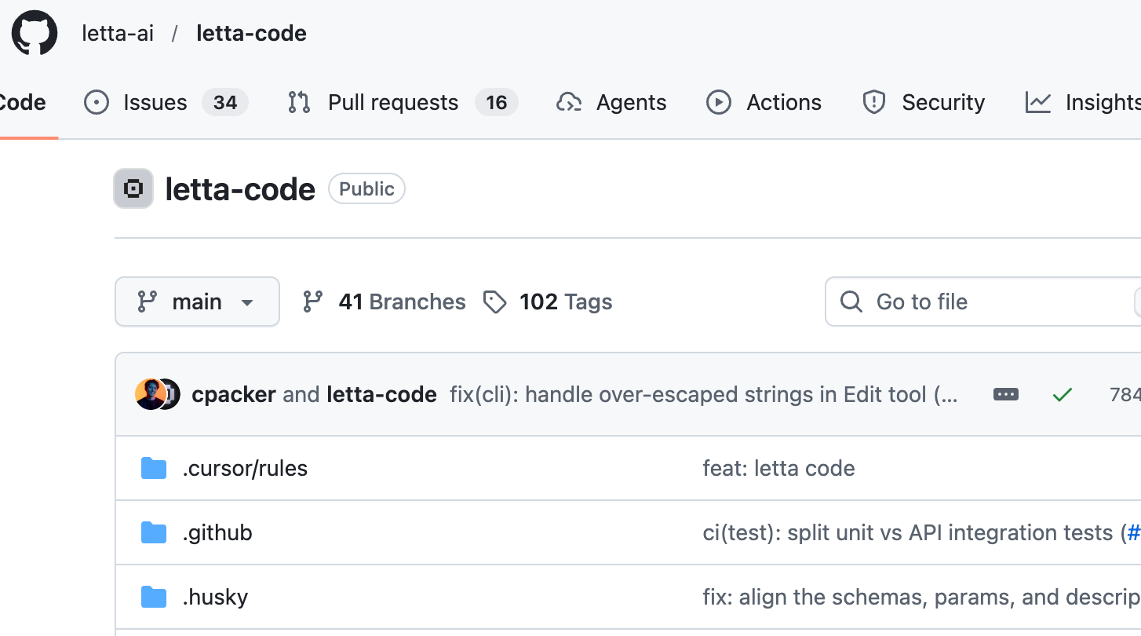This screenshot has height=636, width=1141.
Task: Open letta-code repository breadcrumb link
Action: (x=251, y=33)
